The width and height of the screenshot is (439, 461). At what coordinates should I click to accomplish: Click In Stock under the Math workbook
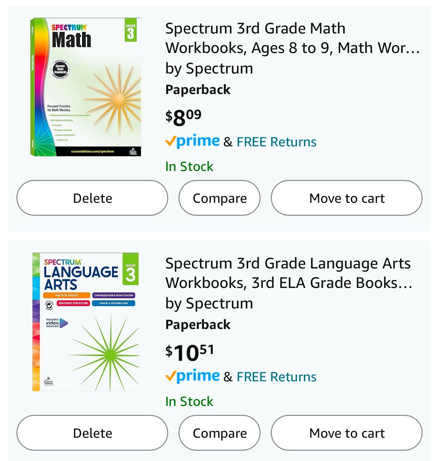click(189, 167)
